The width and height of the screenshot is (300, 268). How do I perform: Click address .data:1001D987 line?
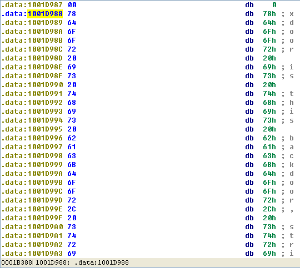click(32, 5)
